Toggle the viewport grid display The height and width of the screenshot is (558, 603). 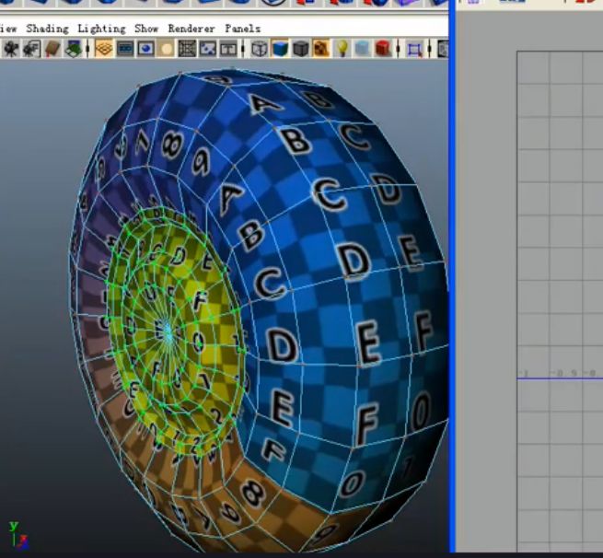103,49
